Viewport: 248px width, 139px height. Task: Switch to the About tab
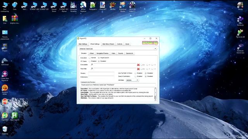[x=127, y=44]
